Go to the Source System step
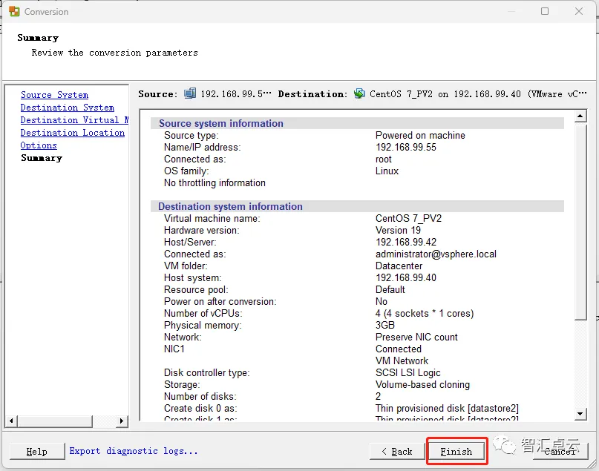The width and height of the screenshot is (599, 471). pyautogui.click(x=55, y=95)
